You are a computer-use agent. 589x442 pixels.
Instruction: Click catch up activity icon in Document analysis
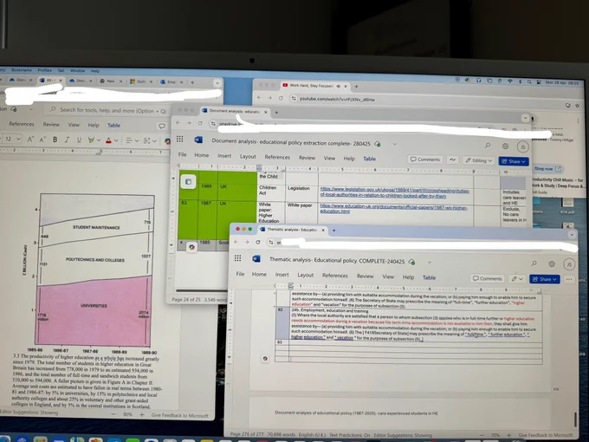(x=452, y=159)
